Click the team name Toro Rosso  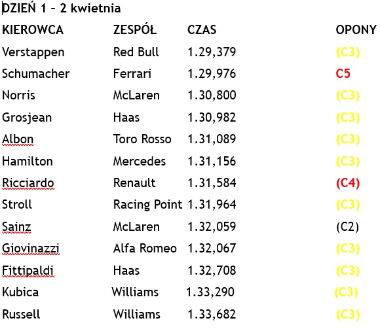pos(142,139)
